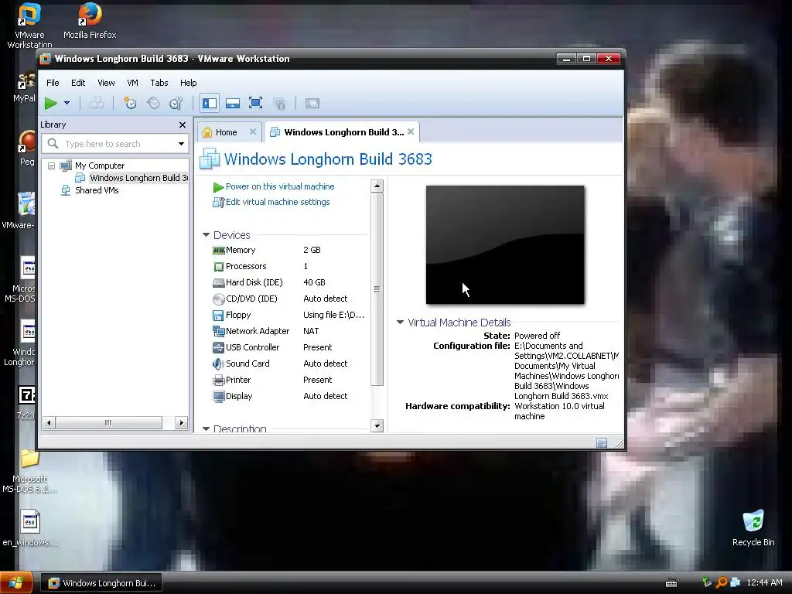Select the Floppy device entry
792x594 pixels.
click(288, 315)
